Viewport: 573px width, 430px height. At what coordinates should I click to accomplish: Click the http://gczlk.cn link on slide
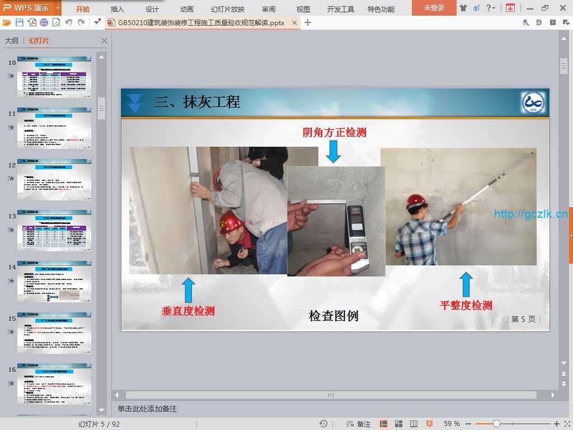[x=531, y=214]
